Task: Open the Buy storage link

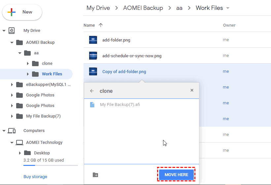Action: [35, 177]
